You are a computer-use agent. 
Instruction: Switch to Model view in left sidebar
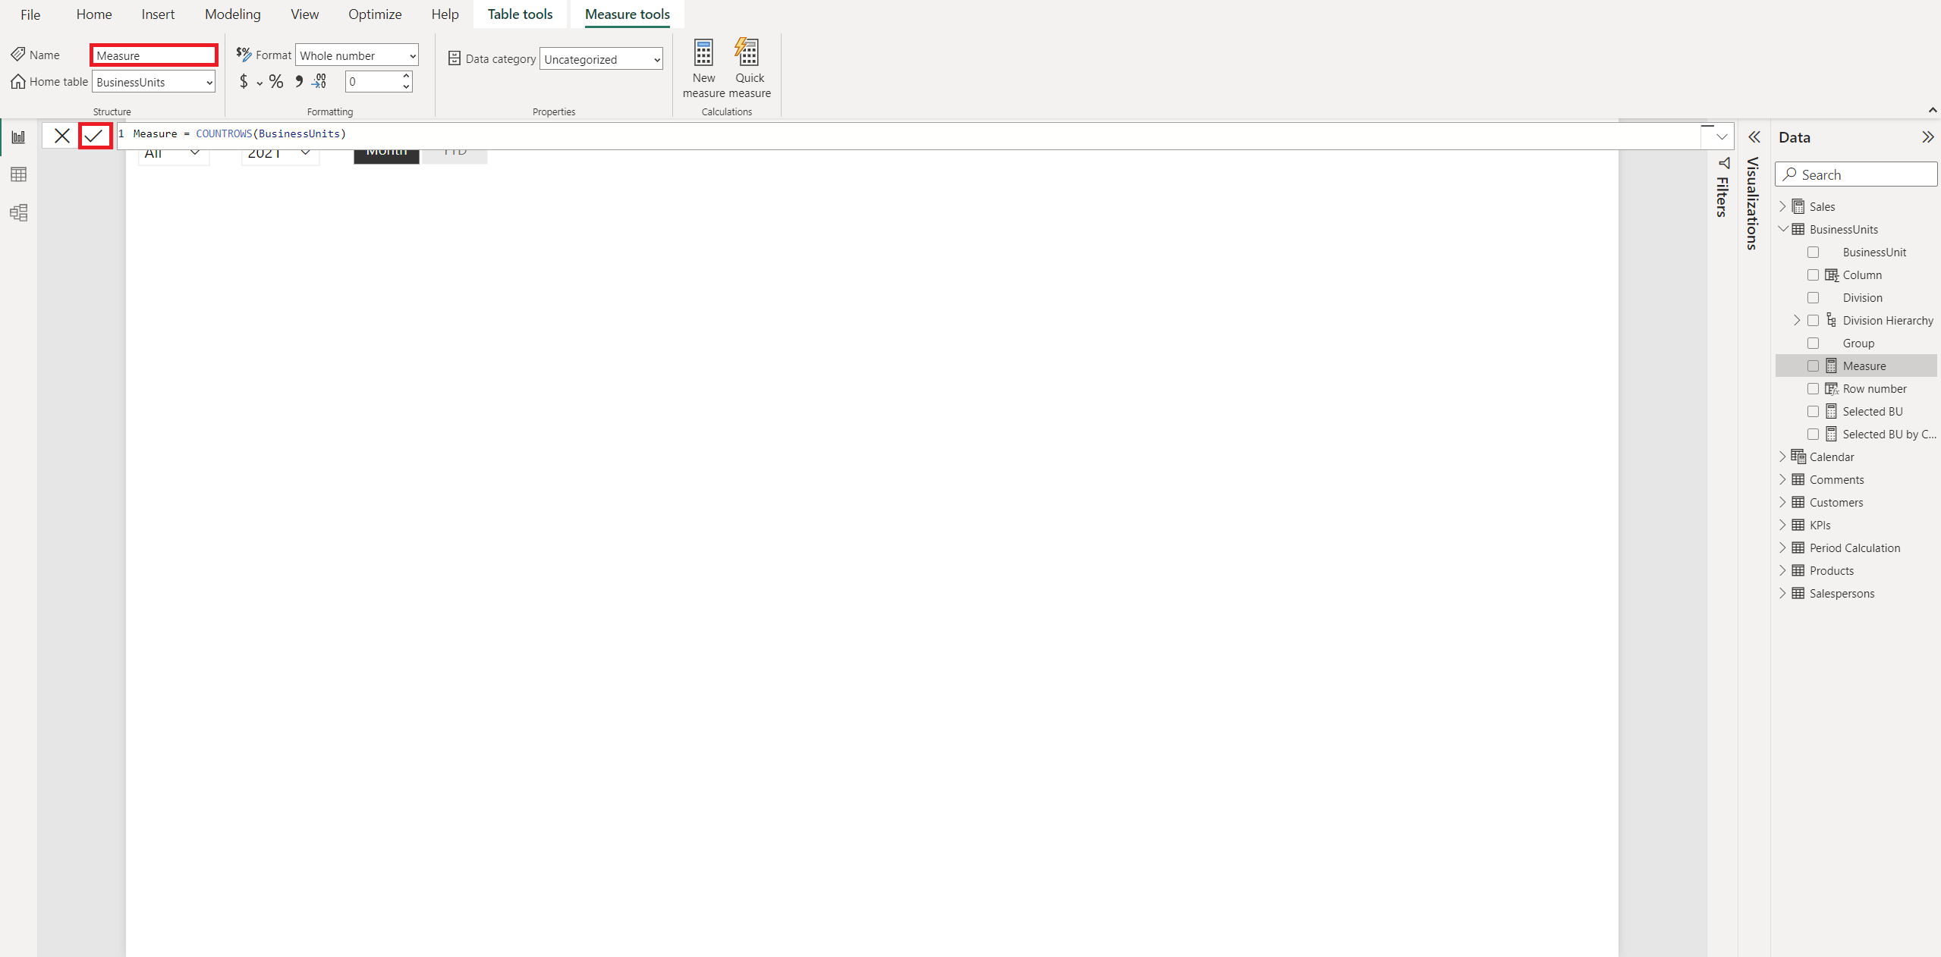pyautogui.click(x=18, y=212)
